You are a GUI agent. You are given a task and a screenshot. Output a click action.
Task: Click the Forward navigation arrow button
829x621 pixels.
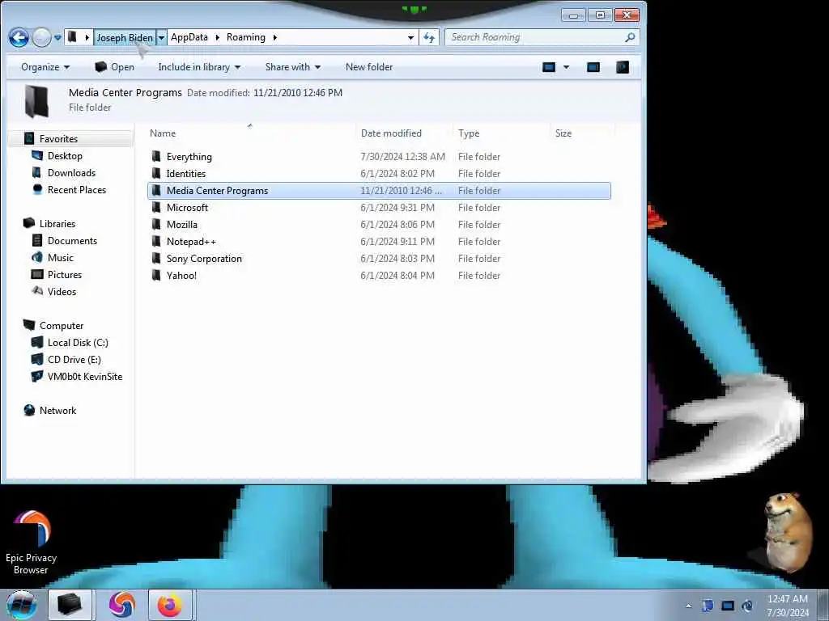[41, 37]
